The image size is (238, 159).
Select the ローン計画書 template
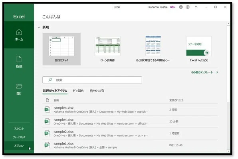click(x=107, y=49)
